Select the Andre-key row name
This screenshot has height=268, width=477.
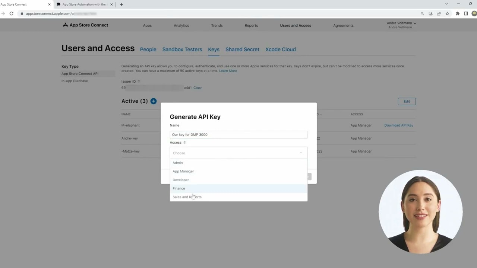click(130, 138)
